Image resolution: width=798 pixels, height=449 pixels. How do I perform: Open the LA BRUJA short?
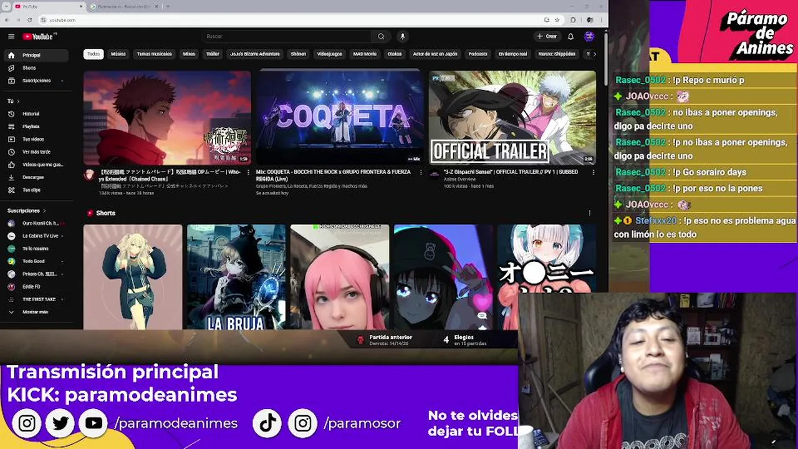coord(236,277)
